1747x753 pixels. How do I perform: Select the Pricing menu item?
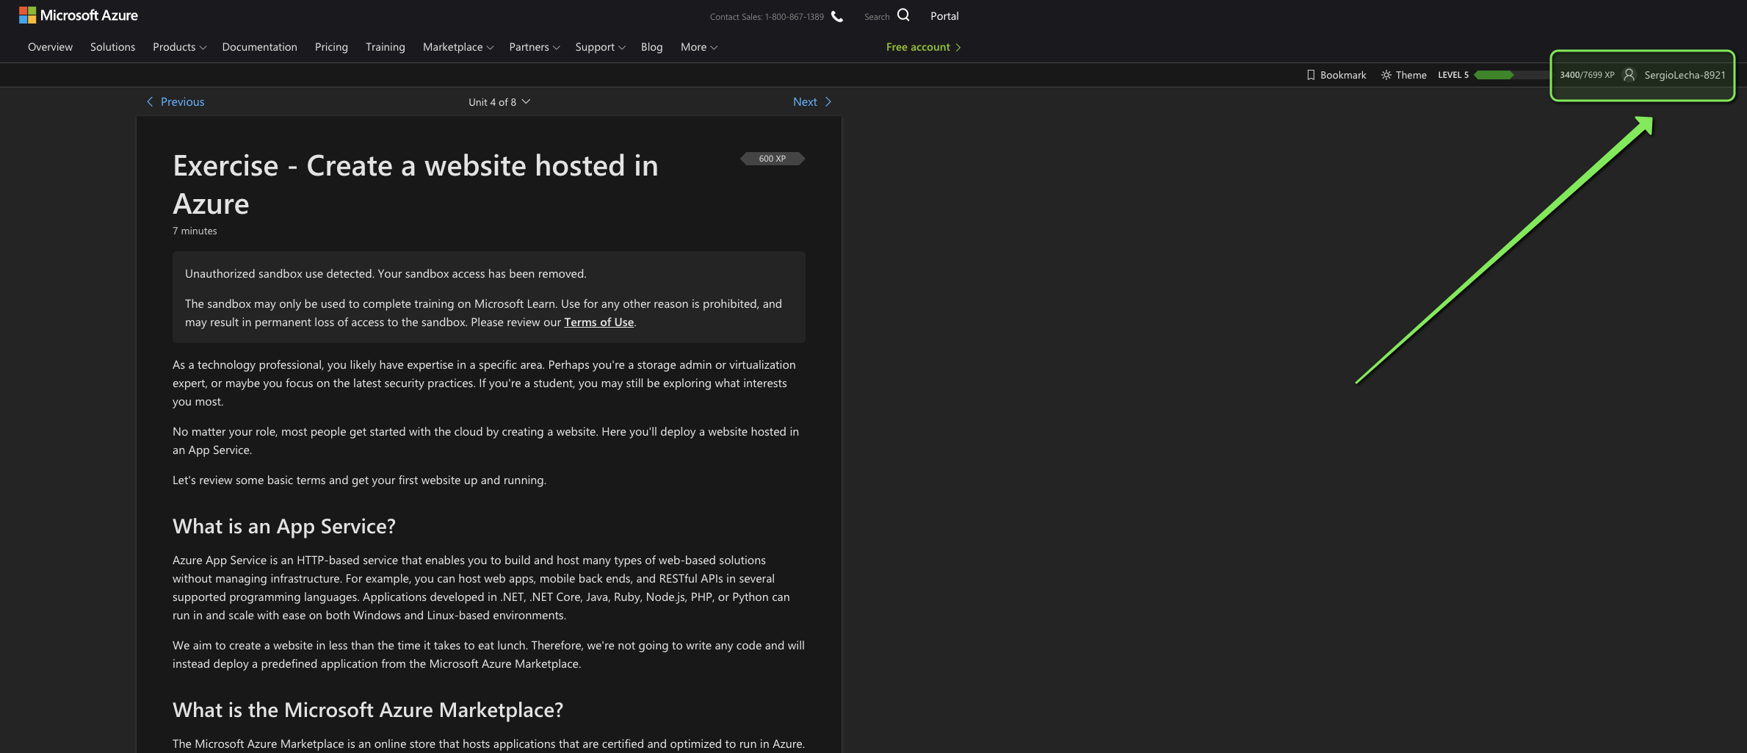331,46
